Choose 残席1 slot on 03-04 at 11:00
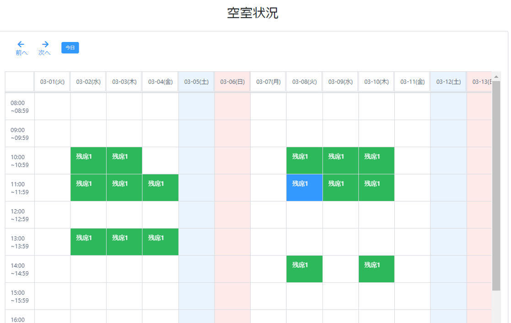The image size is (511, 323). [160, 188]
